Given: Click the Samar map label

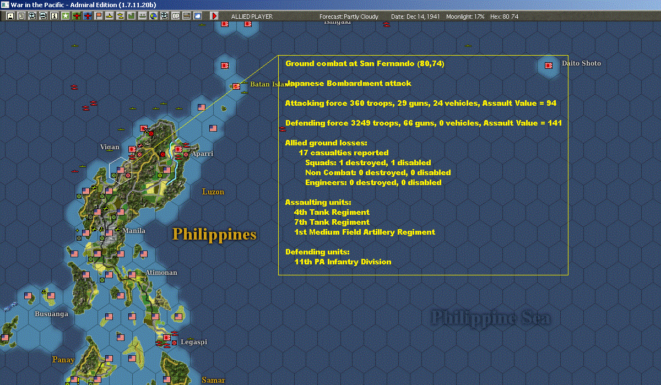Looking at the screenshot, I should [x=213, y=380].
